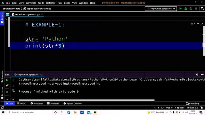The height and width of the screenshot is (115, 205).
Task: Open File Explorer from the taskbar
Action: coord(75,112)
